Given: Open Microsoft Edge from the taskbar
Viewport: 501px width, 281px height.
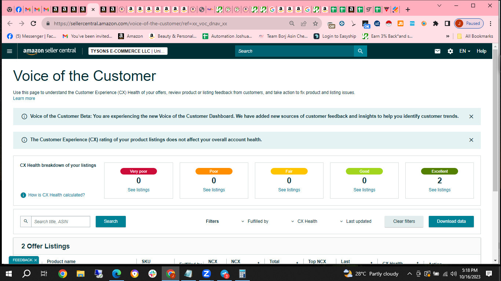Looking at the screenshot, I should pos(116,273).
